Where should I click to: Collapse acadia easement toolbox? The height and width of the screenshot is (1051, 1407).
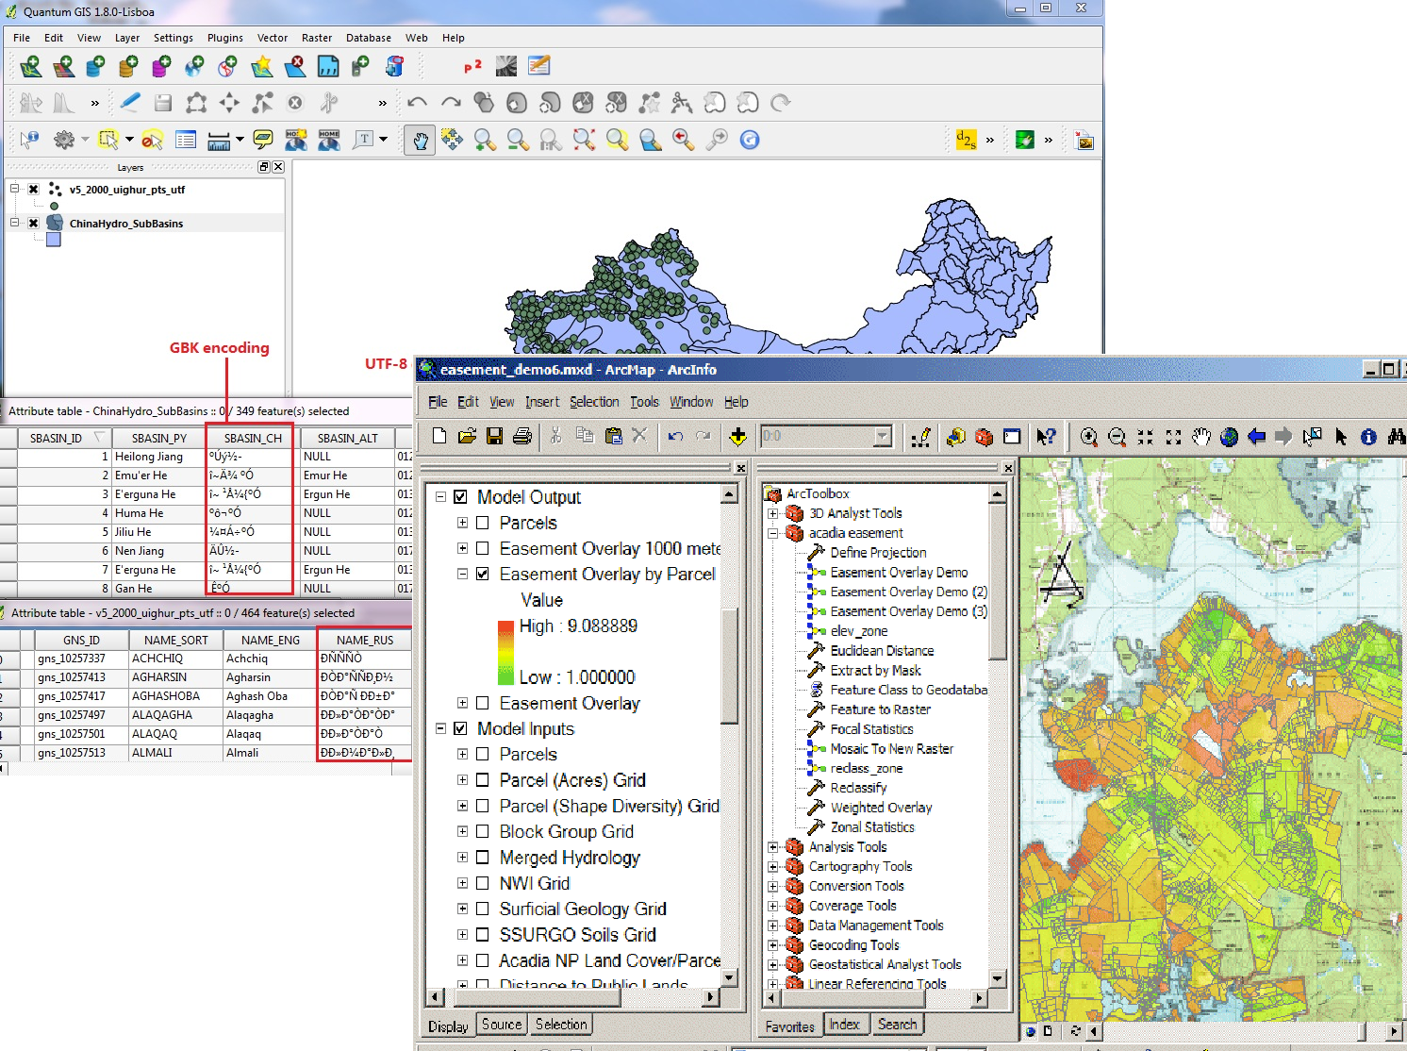click(773, 533)
